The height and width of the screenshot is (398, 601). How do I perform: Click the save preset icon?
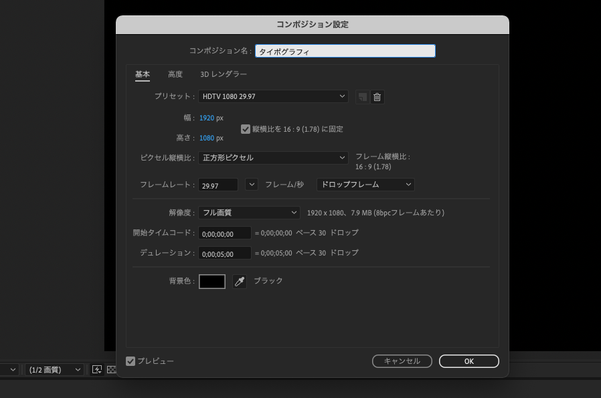coord(362,97)
